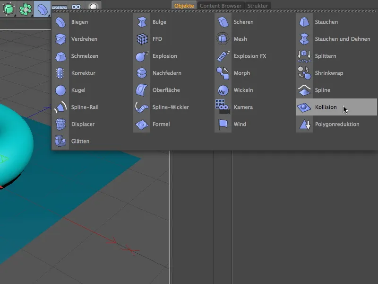Screen dimensions: 378x284
Task: Pick the Polygonreduktion icon
Action: [x=305, y=124]
